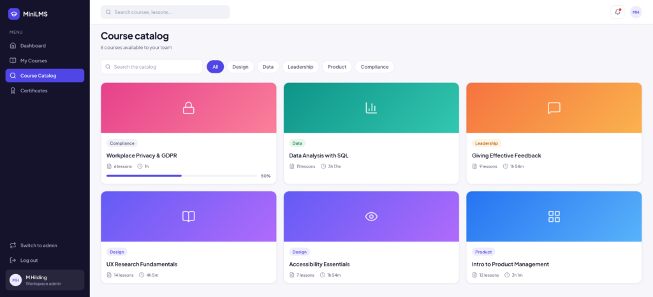The image size is (653, 297).
Task: Click the Log out icon
Action: coord(13,261)
